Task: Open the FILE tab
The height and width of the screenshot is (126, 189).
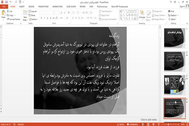Action: pyautogui.click(x=4, y=7)
